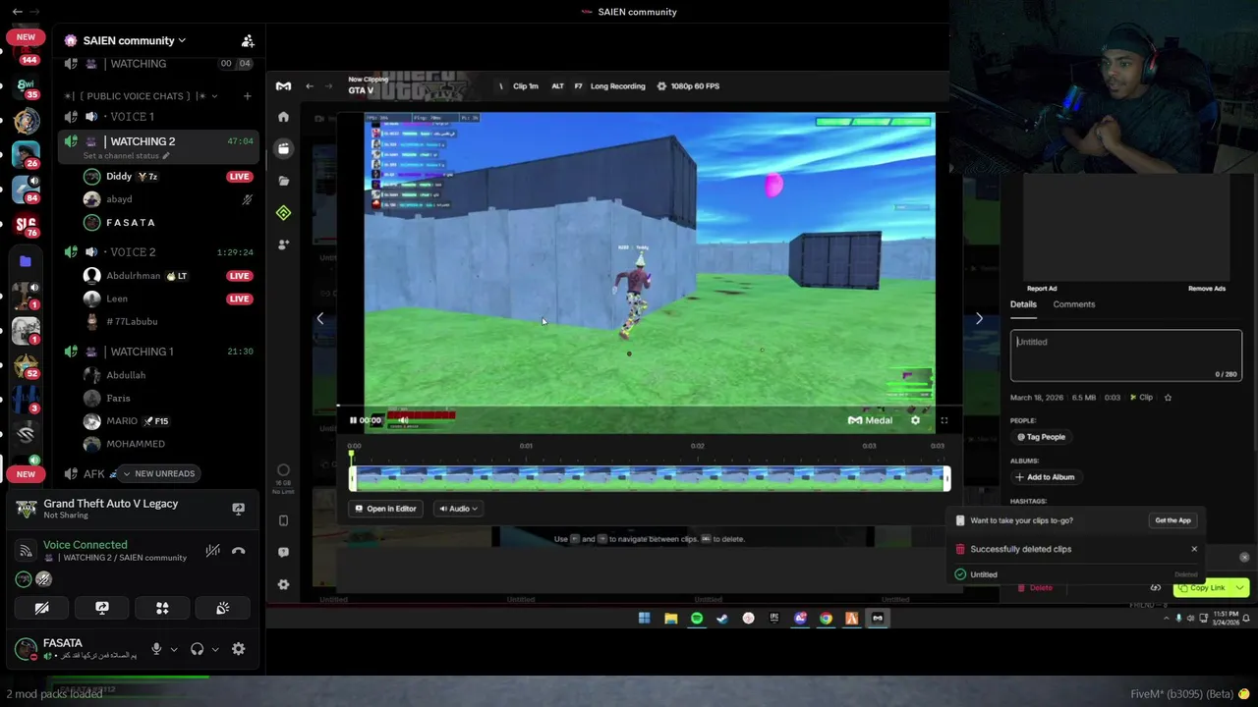The image size is (1258, 707).
Task: Toggle noise suppression icon in voice panel
Action: [212, 551]
